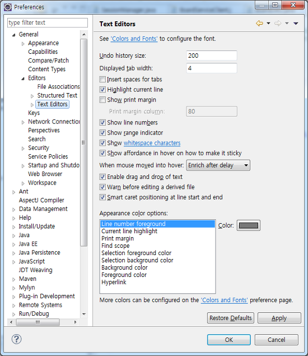Toggle Warn before editing a derived file

(102, 187)
